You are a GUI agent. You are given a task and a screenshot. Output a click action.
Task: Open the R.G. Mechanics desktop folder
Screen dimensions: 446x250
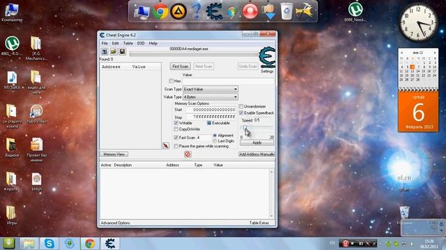pos(36,48)
